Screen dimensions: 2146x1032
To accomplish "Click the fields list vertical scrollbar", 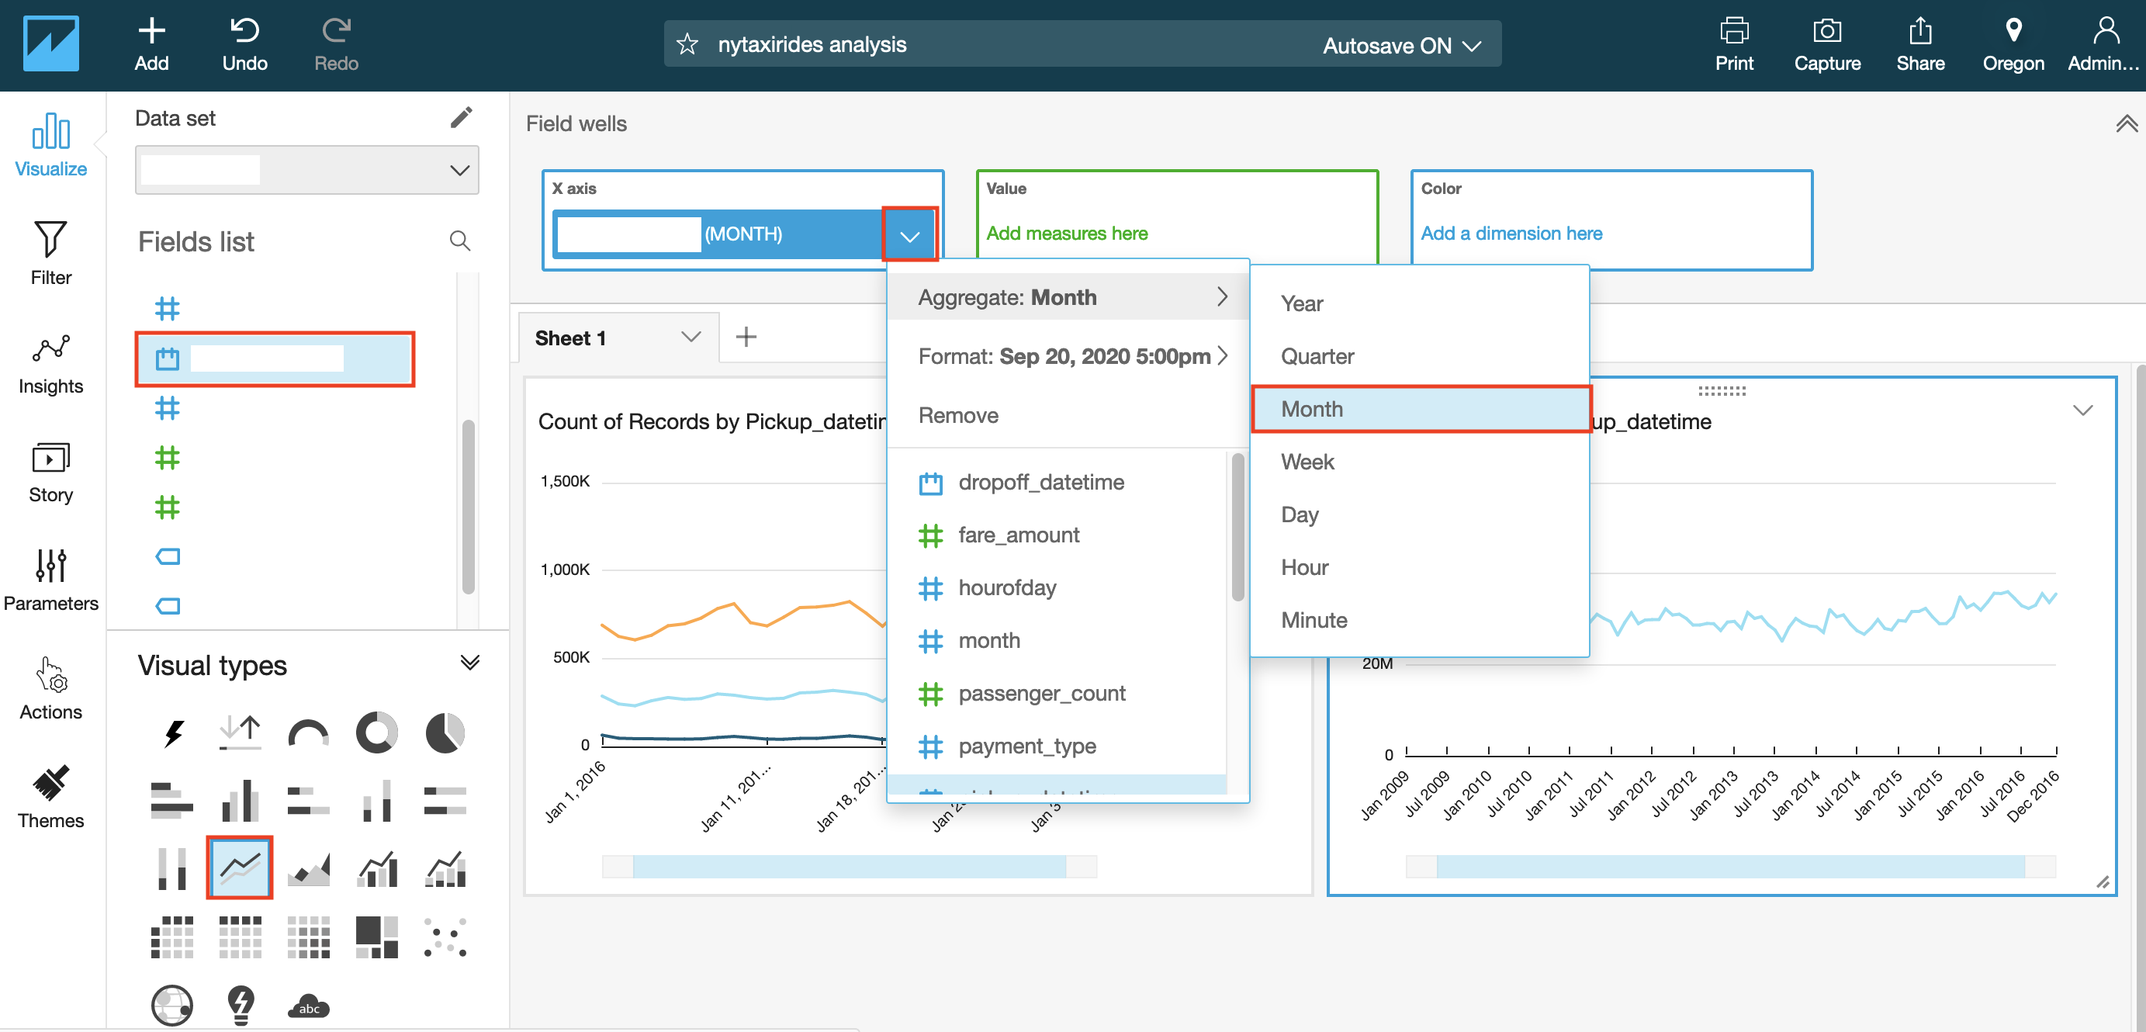I will (468, 507).
